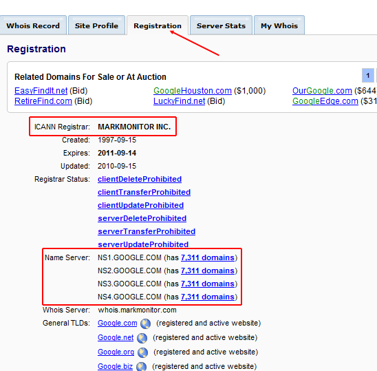
Task: Click serverTransferProhibited status link
Action: tap(147, 231)
